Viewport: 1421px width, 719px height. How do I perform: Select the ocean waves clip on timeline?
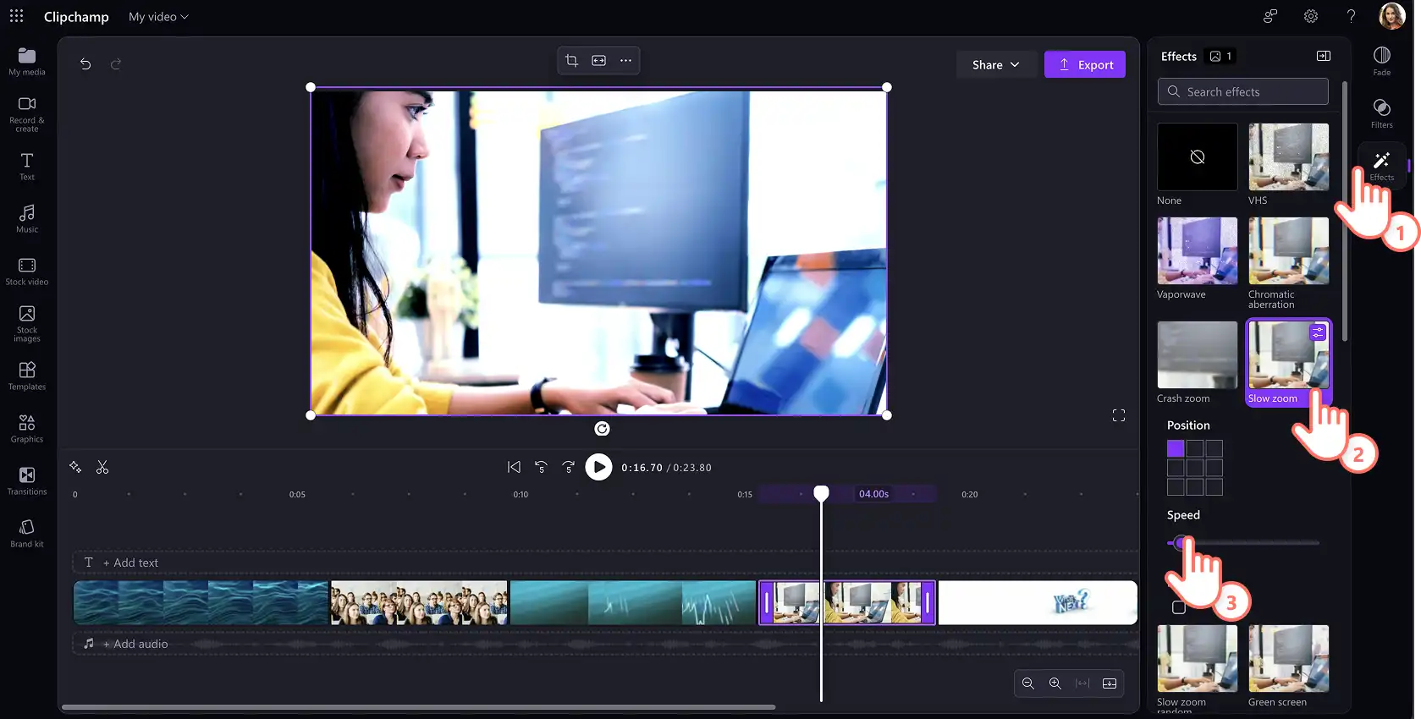(x=201, y=602)
